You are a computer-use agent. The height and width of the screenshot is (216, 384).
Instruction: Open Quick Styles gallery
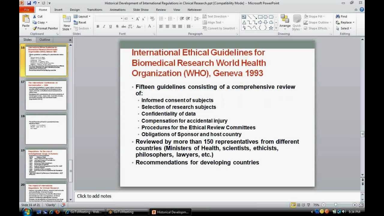pos(297,23)
